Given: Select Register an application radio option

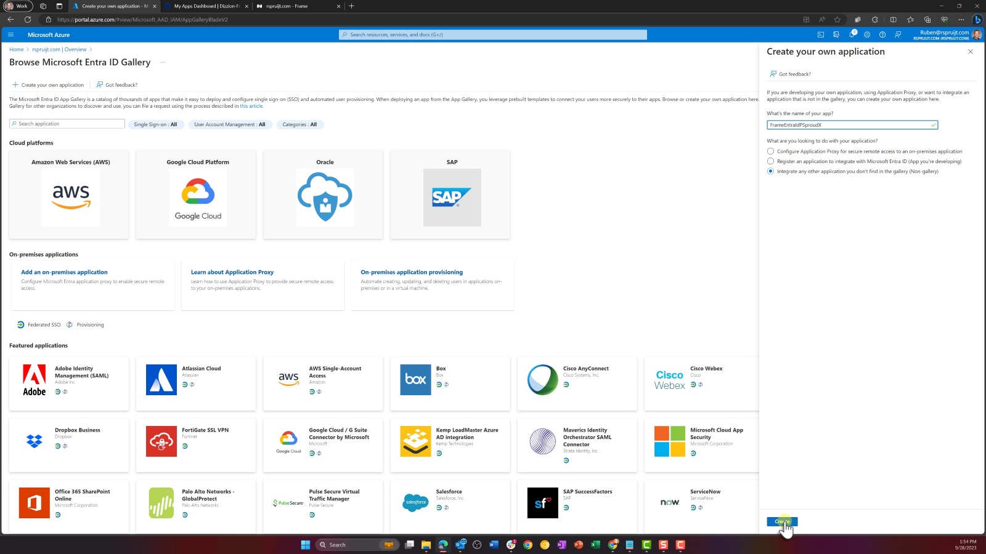Looking at the screenshot, I should 770,161.
